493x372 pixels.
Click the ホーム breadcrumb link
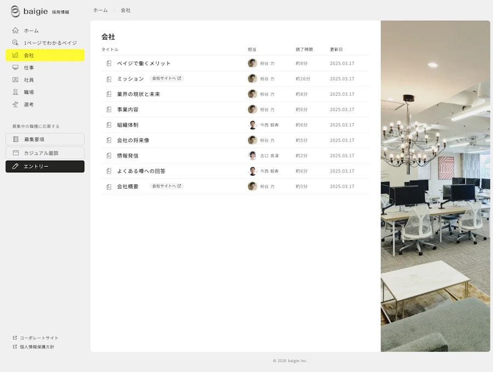[x=100, y=10]
